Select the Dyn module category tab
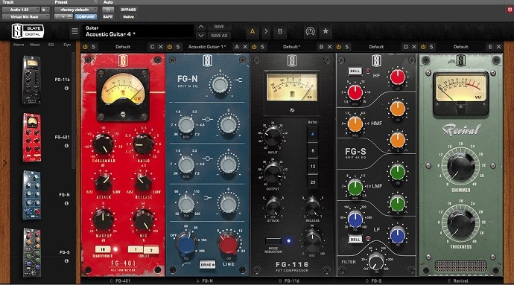The height and width of the screenshot is (285, 514). tap(67, 45)
